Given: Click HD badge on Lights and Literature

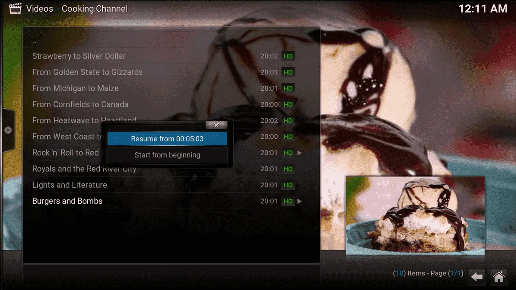Looking at the screenshot, I should tap(288, 185).
